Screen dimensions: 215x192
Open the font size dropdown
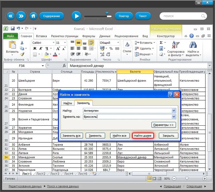[65, 43]
